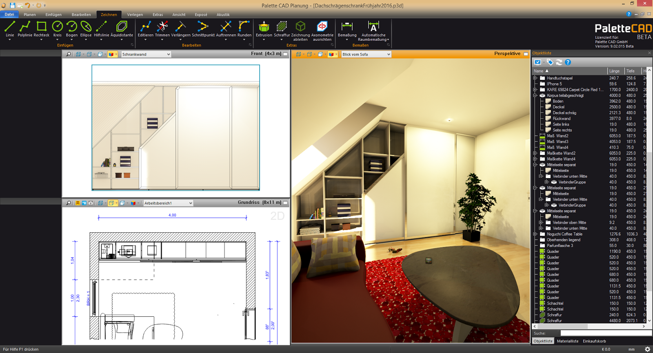
Task: Open Objektliste help question-mark icon
Action: [568, 62]
